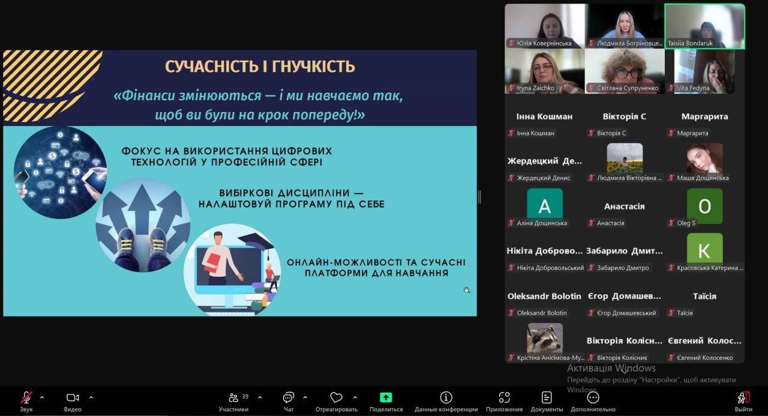This screenshot has width=768, height=416.
Task: Click the Отреагировать reactions heart icon
Action: [336, 398]
